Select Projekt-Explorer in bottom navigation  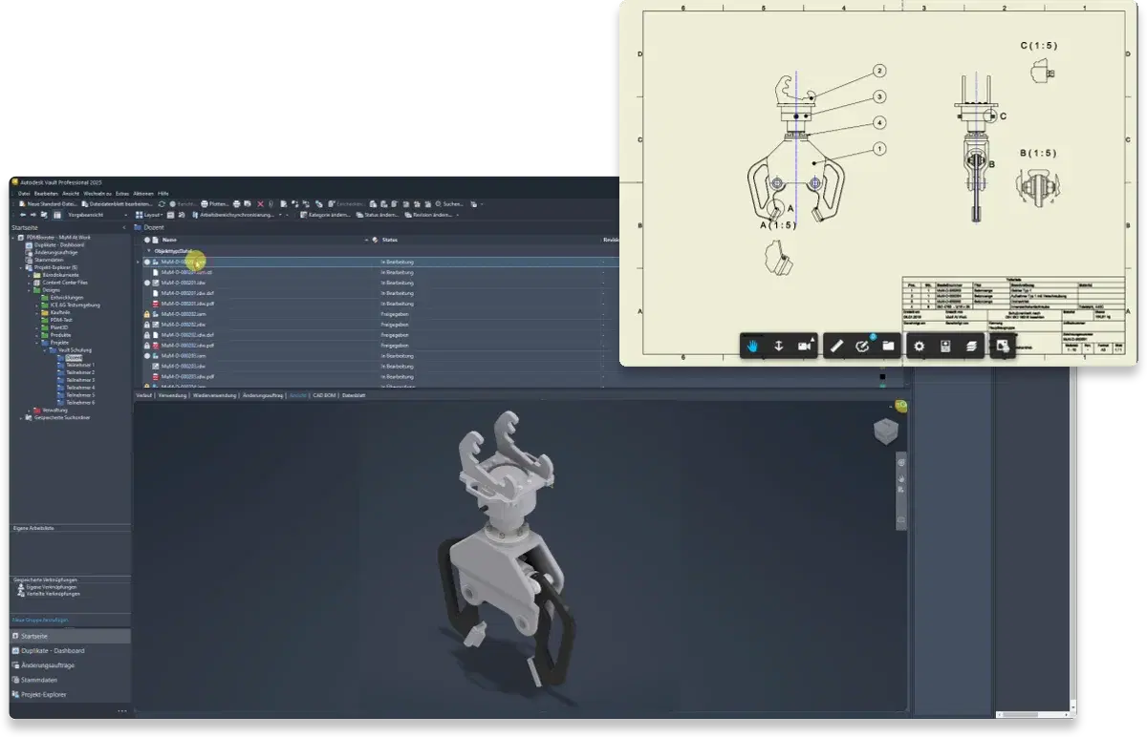(x=70, y=694)
